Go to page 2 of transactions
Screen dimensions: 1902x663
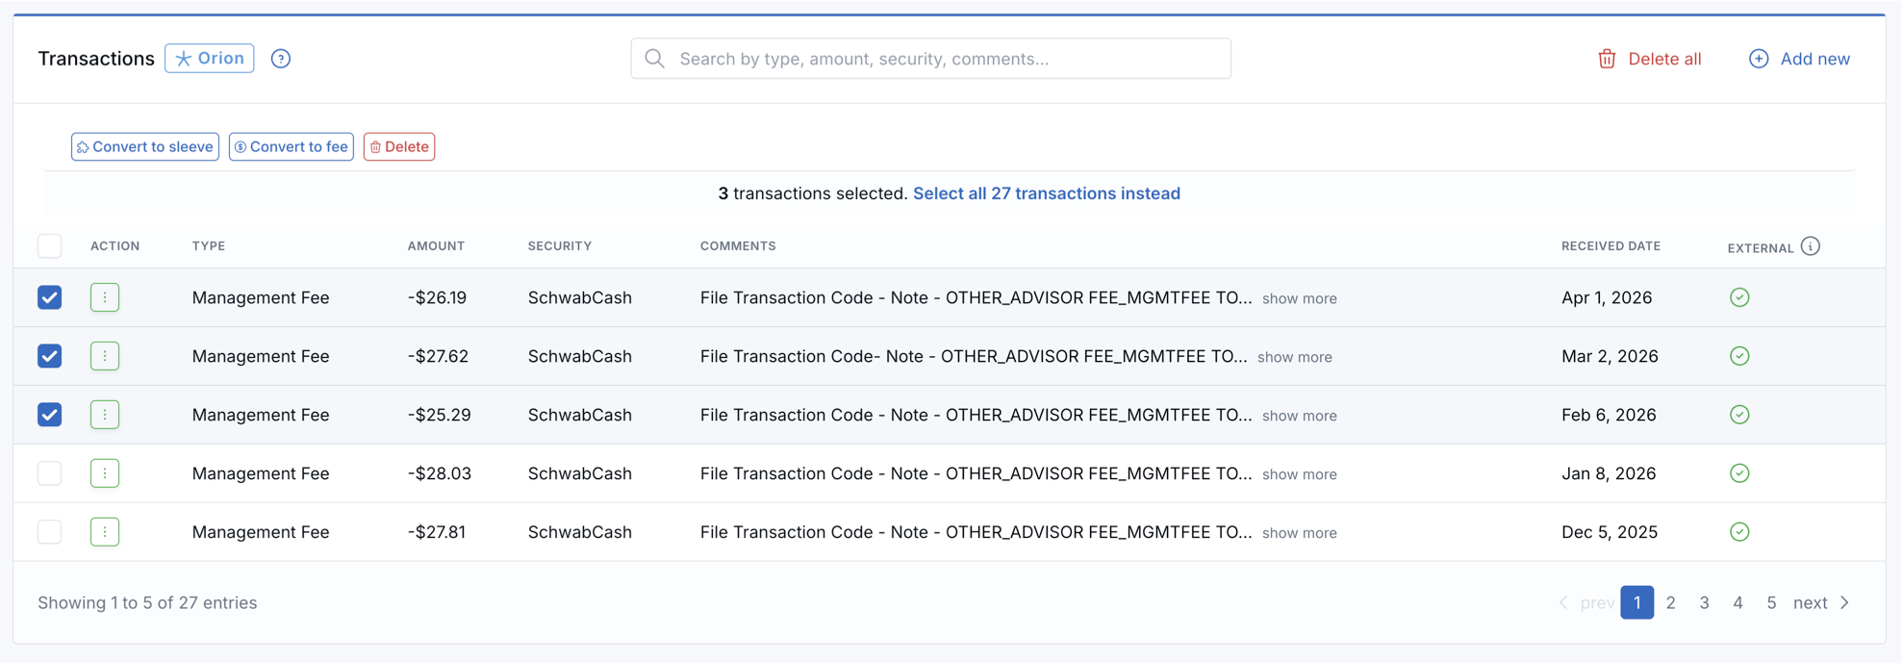coord(1671,602)
